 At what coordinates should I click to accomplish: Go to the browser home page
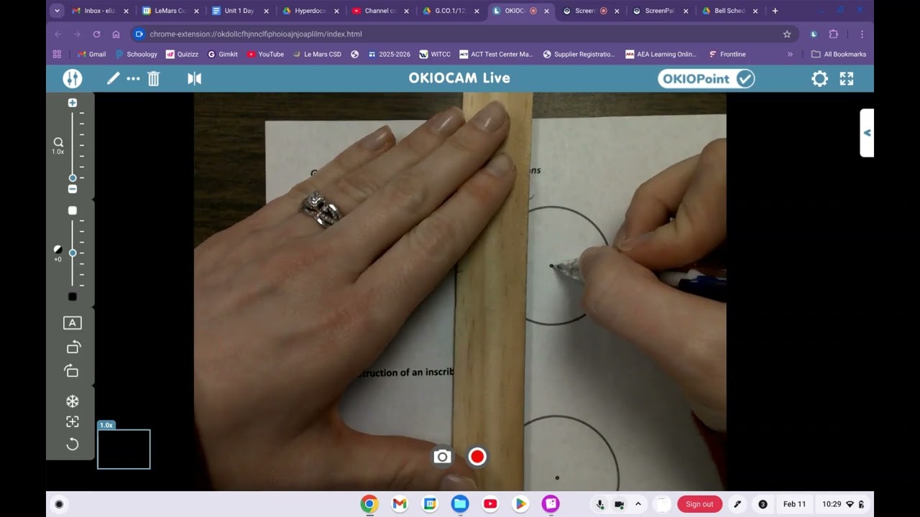(x=116, y=34)
